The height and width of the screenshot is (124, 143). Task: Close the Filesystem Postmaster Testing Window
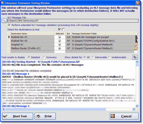tap(138, 3)
